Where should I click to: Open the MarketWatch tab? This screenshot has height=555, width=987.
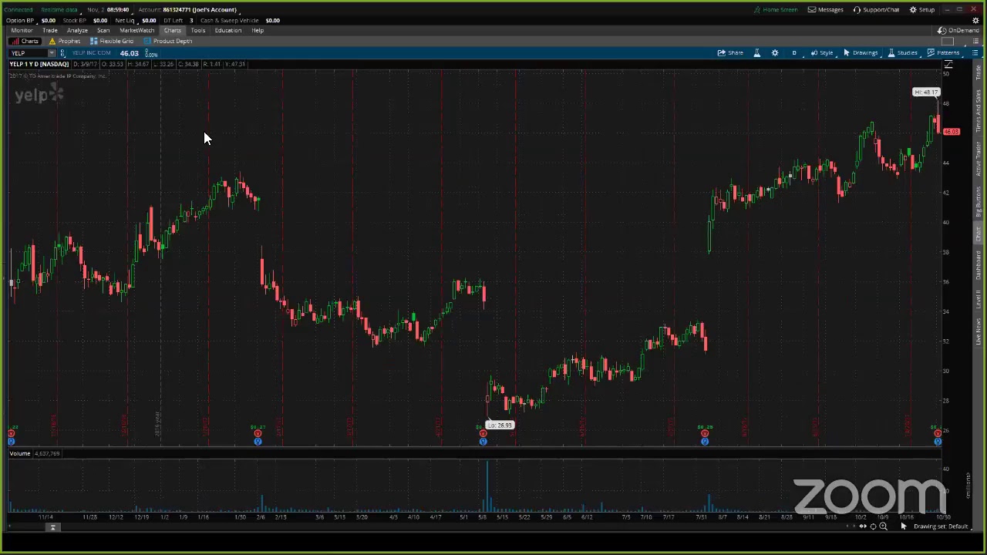136,31
